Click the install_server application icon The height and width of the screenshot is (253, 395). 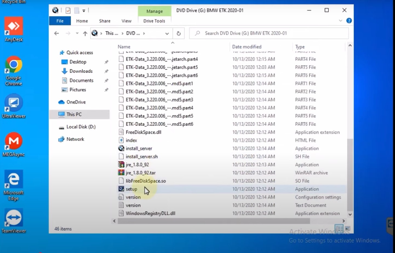click(x=121, y=148)
